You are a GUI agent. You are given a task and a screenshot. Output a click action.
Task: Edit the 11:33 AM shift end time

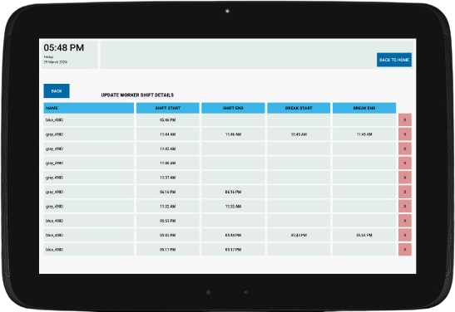tap(233, 207)
